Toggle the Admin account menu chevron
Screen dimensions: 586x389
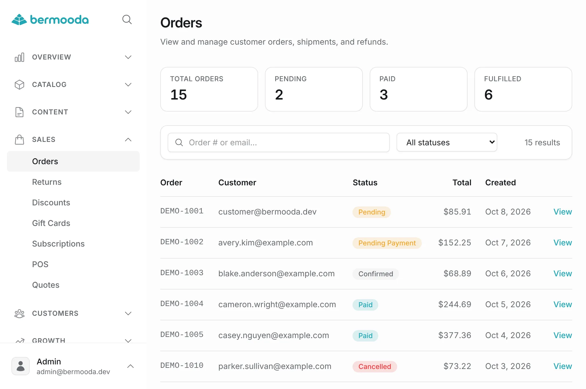click(130, 366)
